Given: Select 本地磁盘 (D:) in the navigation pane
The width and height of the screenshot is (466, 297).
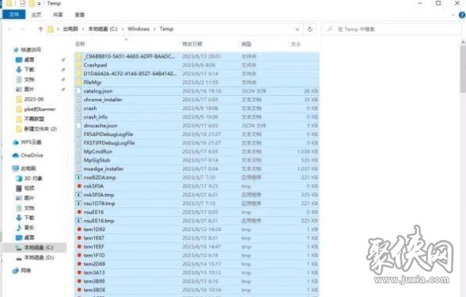Looking at the screenshot, I should (39, 257).
